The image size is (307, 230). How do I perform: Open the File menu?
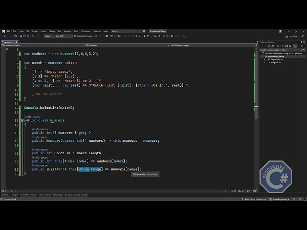pos(9,31)
